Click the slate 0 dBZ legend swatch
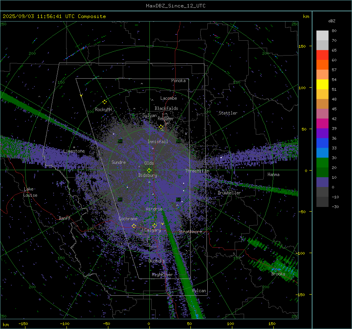The image size is (352, 329). [x=322, y=182]
